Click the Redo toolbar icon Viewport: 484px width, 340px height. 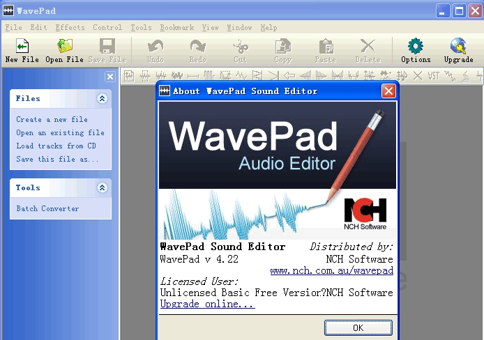pyautogui.click(x=198, y=46)
